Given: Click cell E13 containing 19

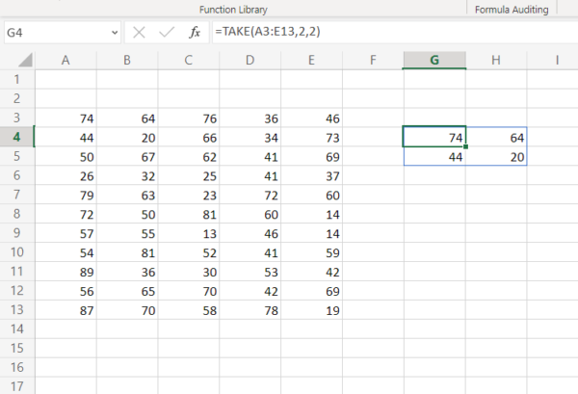Looking at the screenshot, I should [x=312, y=309].
